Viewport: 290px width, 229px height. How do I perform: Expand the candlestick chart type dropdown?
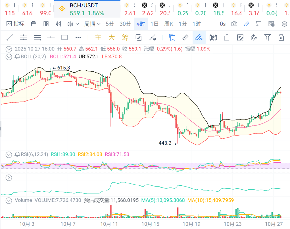click(73, 24)
